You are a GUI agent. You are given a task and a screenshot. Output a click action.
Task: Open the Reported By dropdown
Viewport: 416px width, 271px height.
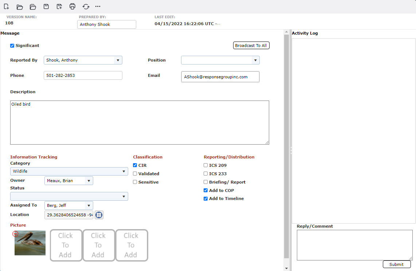(118, 60)
